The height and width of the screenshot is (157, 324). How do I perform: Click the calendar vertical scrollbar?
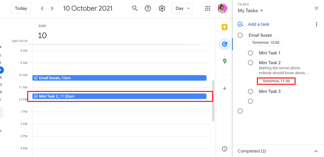(213, 101)
